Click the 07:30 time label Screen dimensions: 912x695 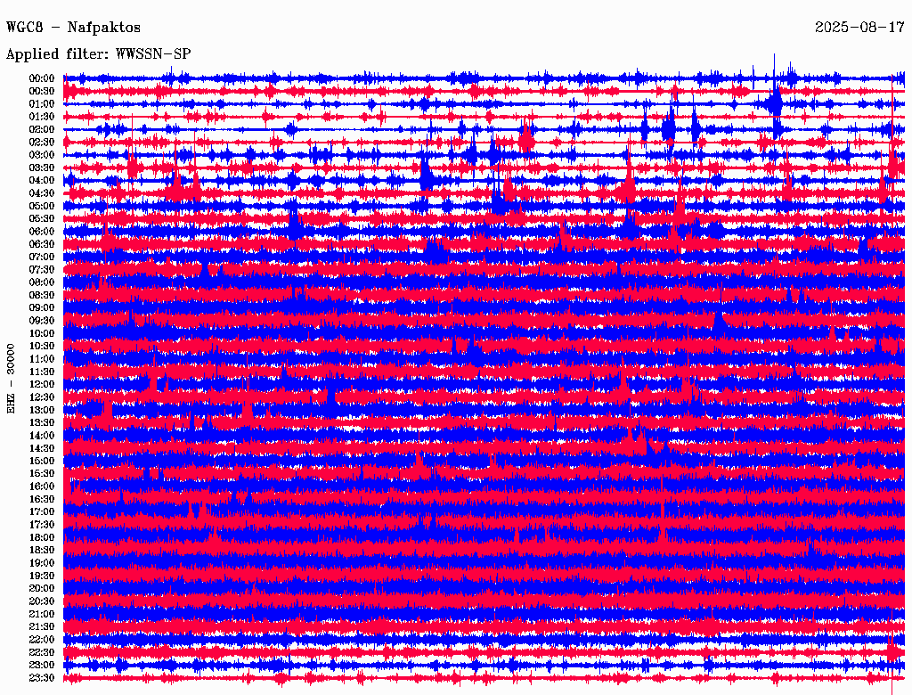42,269
